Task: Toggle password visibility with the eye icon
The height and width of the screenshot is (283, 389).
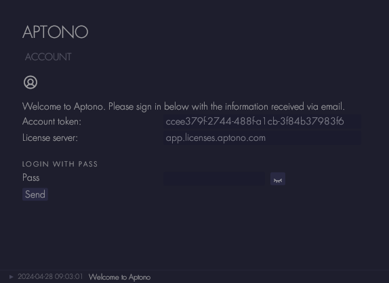Action: pos(278,179)
